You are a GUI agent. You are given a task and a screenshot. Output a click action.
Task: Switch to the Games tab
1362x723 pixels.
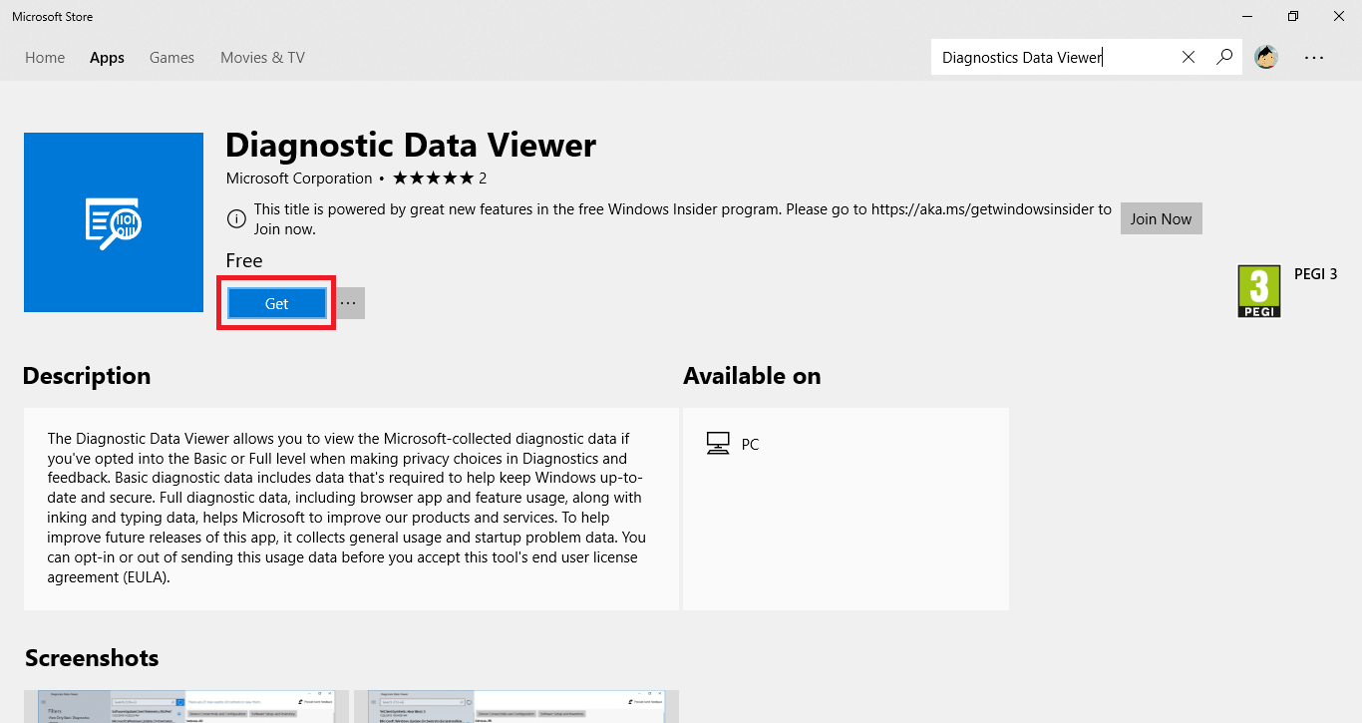point(171,58)
